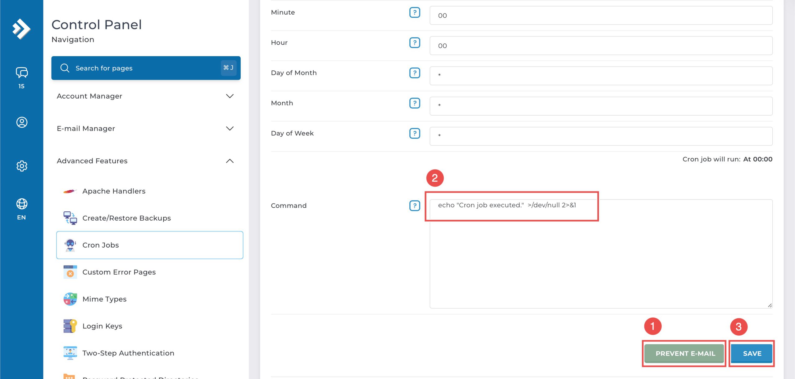The height and width of the screenshot is (379, 795).
Task: Open the user profile icon
Action: click(x=21, y=122)
